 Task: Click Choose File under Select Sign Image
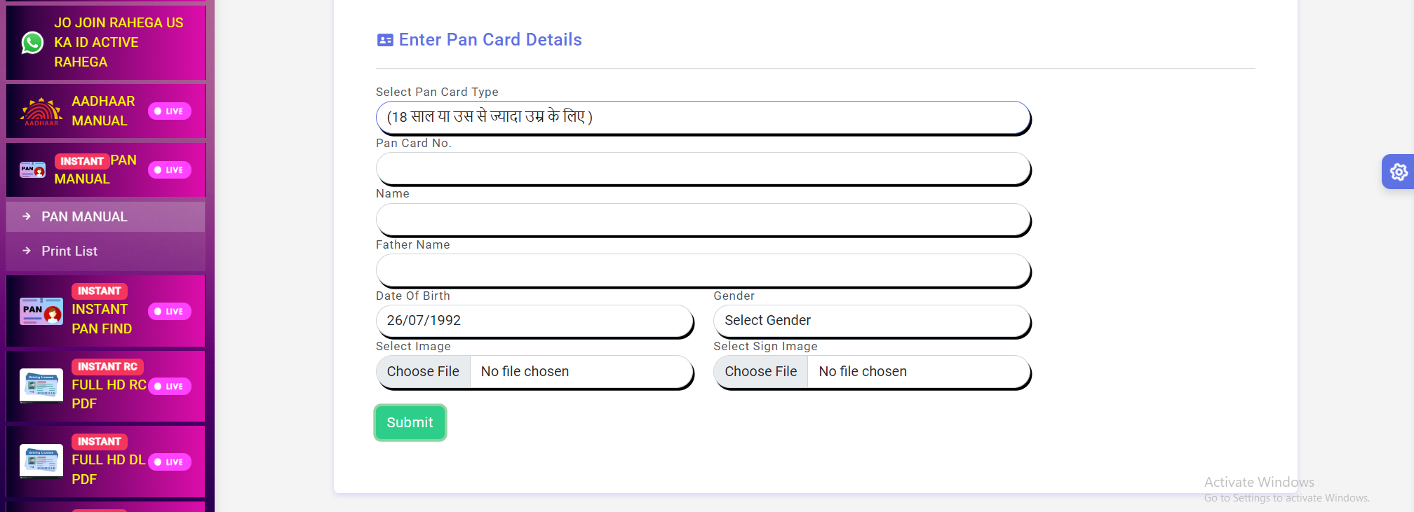[x=760, y=372]
